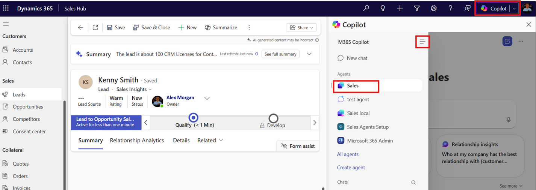536x190 pixels.
Task: Search chats with the magnifier icon
Action: click(x=413, y=183)
